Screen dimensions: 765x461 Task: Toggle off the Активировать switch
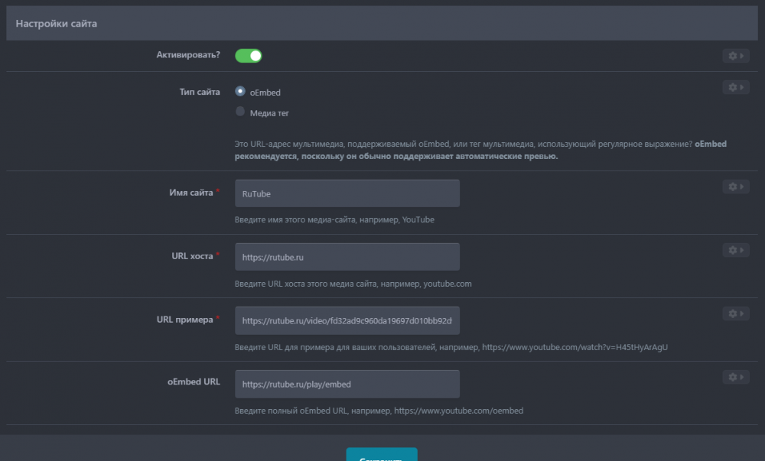[x=249, y=56]
